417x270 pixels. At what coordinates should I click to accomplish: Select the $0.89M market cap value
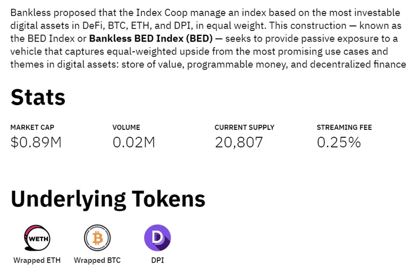[x=36, y=142]
